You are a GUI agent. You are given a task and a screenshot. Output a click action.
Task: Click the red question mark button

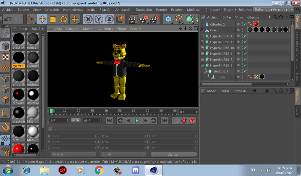(x=192, y=121)
